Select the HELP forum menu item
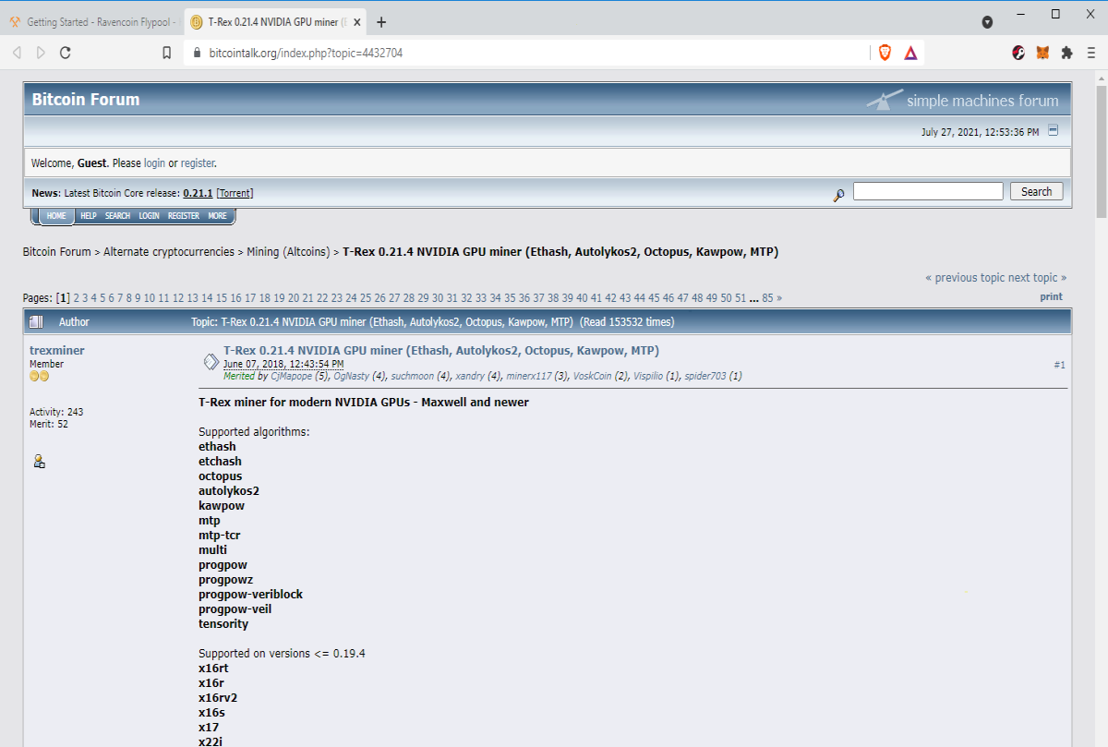This screenshot has height=747, width=1108. pos(88,216)
